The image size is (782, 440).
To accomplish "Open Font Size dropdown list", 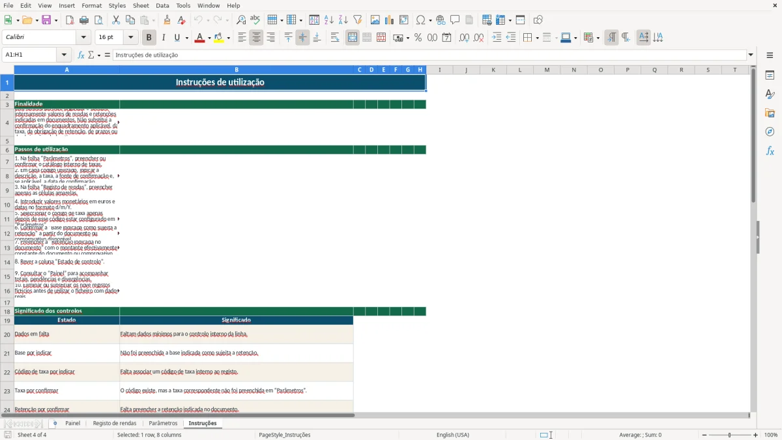I will click(x=130, y=38).
